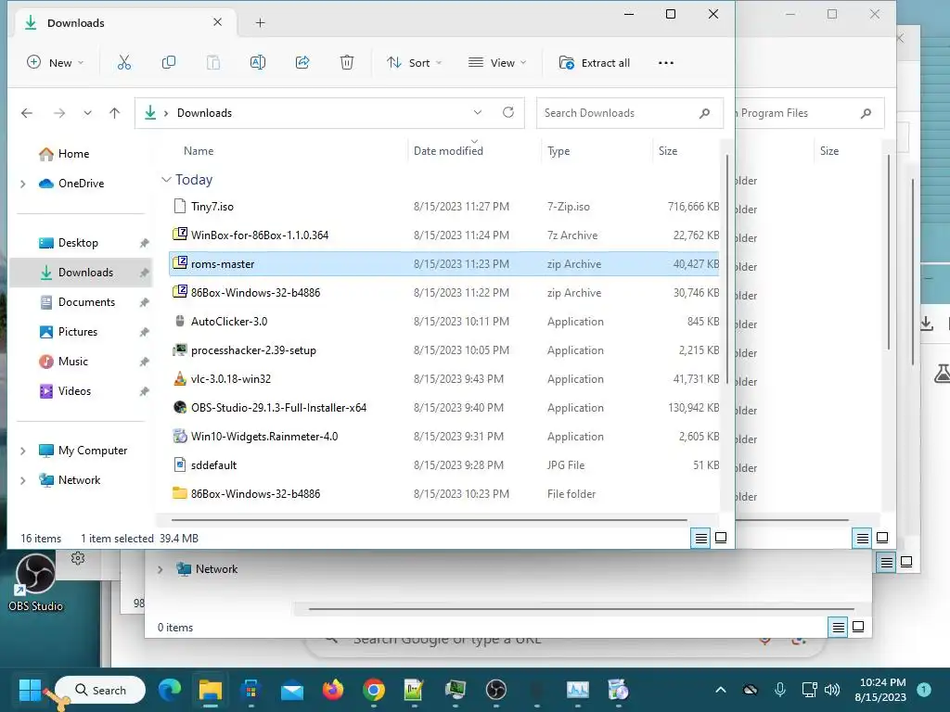Click the Delete trash icon
Screen dimensions: 950x712
347,62
